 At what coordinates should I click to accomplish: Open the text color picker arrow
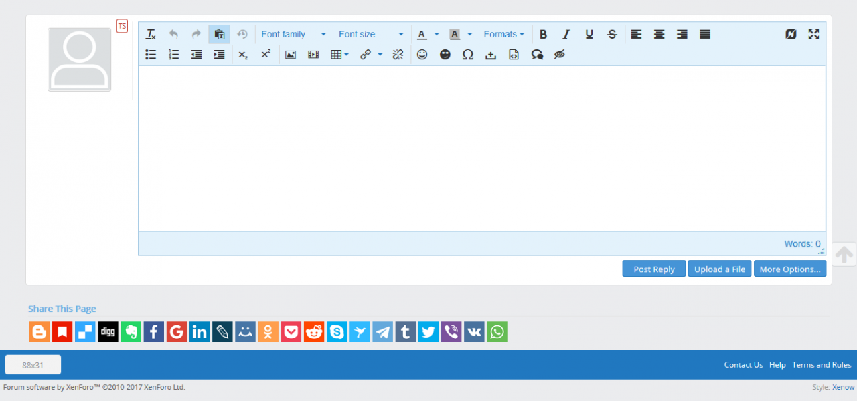[437, 35]
